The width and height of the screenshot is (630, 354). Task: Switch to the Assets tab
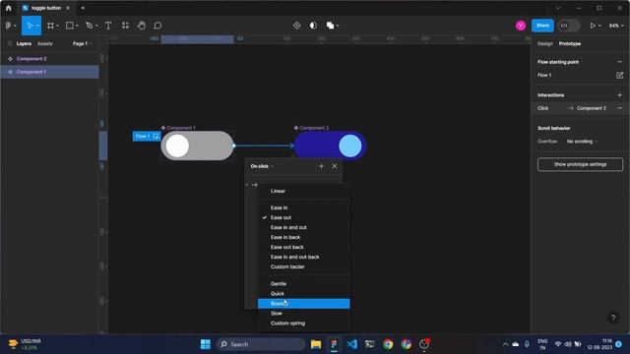coord(44,43)
